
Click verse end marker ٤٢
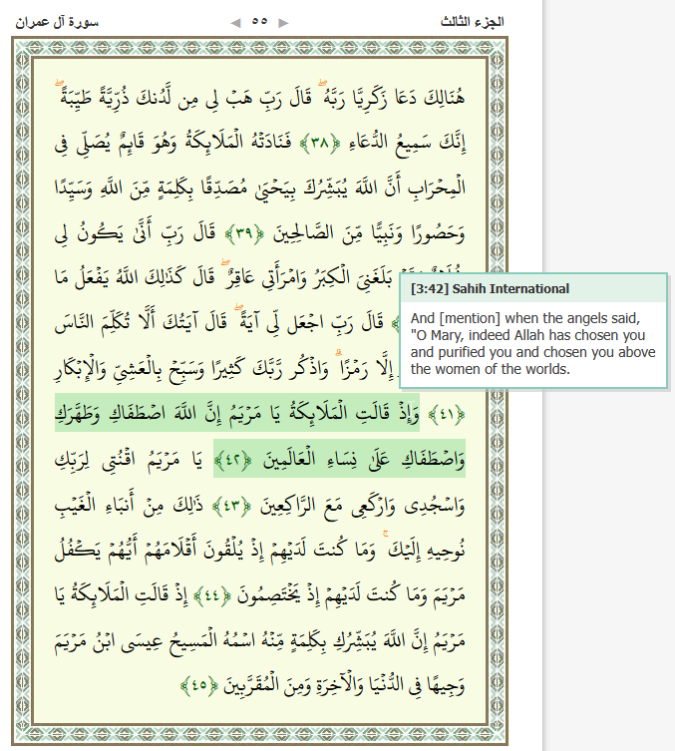[233, 459]
